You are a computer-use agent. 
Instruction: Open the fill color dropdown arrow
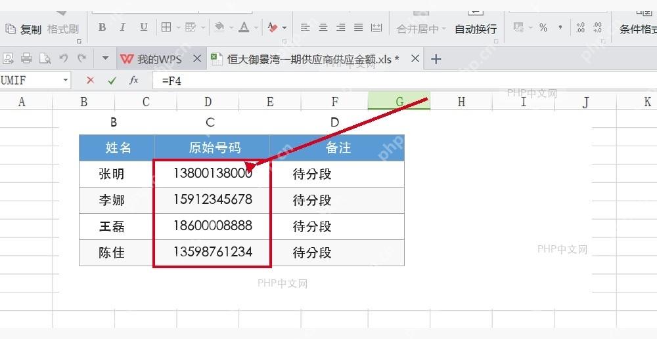(x=231, y=28)
